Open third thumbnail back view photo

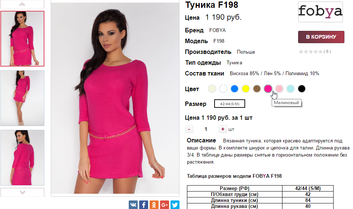coord(22,158)
